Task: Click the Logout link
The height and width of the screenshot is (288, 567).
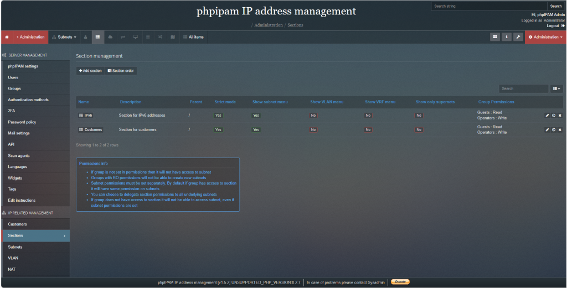Action: pyautogui.click(x=555, y=26)
